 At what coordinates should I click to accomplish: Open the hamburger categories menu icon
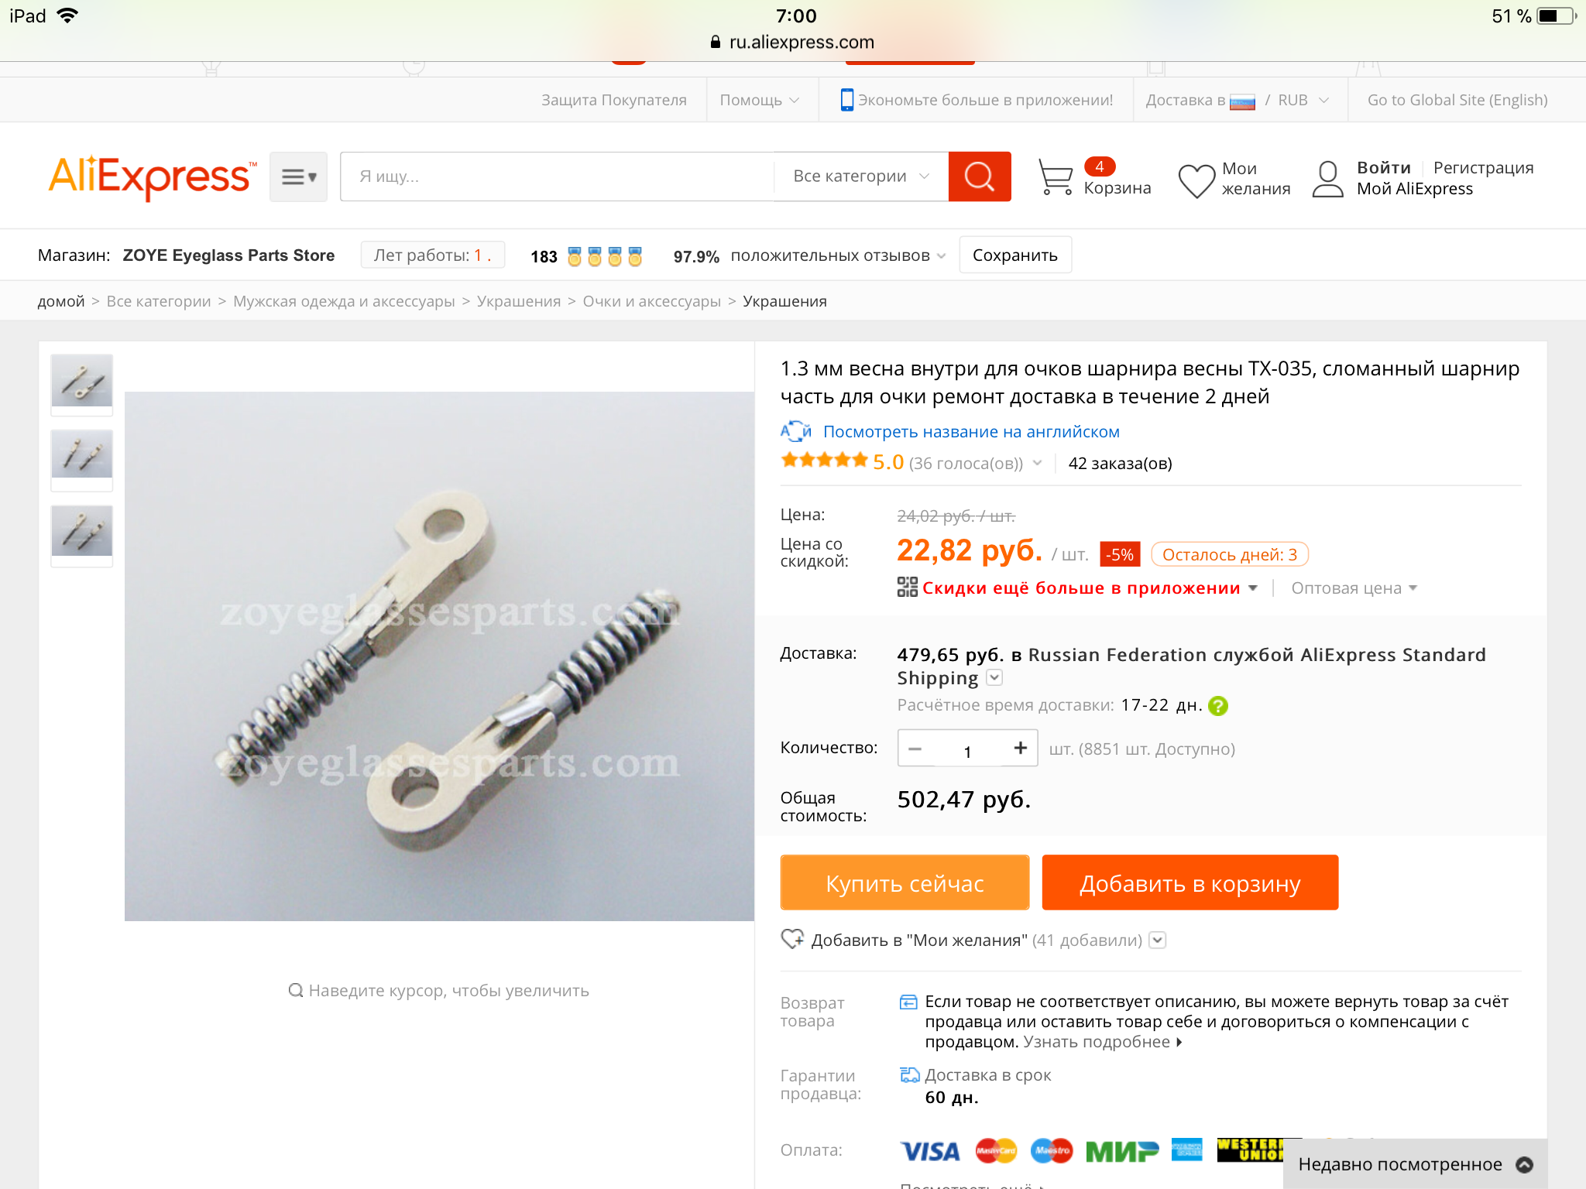coord(298,177)
